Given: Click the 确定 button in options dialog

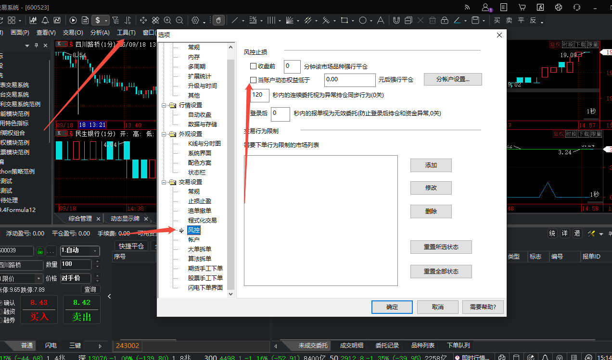Looking at the screenshot, I should (x=392, y=307).
